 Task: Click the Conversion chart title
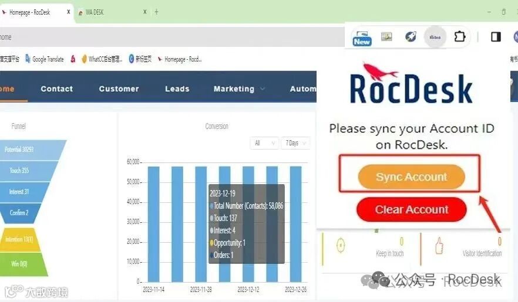click(x=217, y=126)
